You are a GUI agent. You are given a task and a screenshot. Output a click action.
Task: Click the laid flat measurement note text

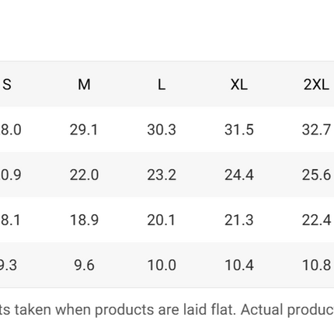tap(167, 310)
